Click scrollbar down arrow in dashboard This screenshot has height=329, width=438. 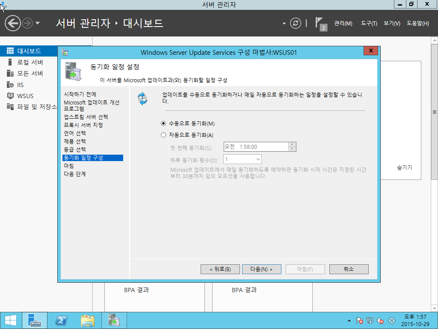pos(435,308)
